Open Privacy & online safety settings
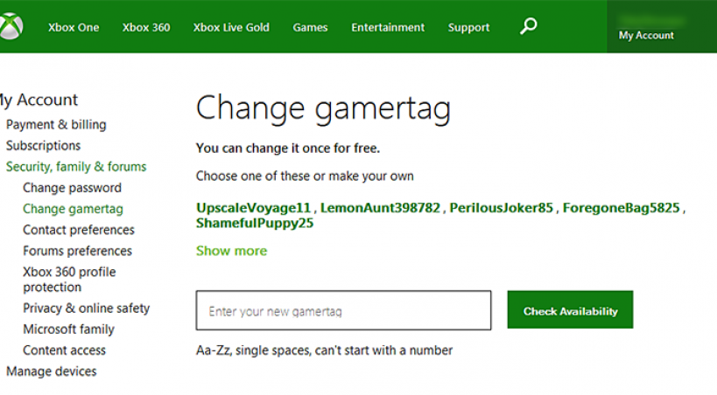 (x=86, y=308)
